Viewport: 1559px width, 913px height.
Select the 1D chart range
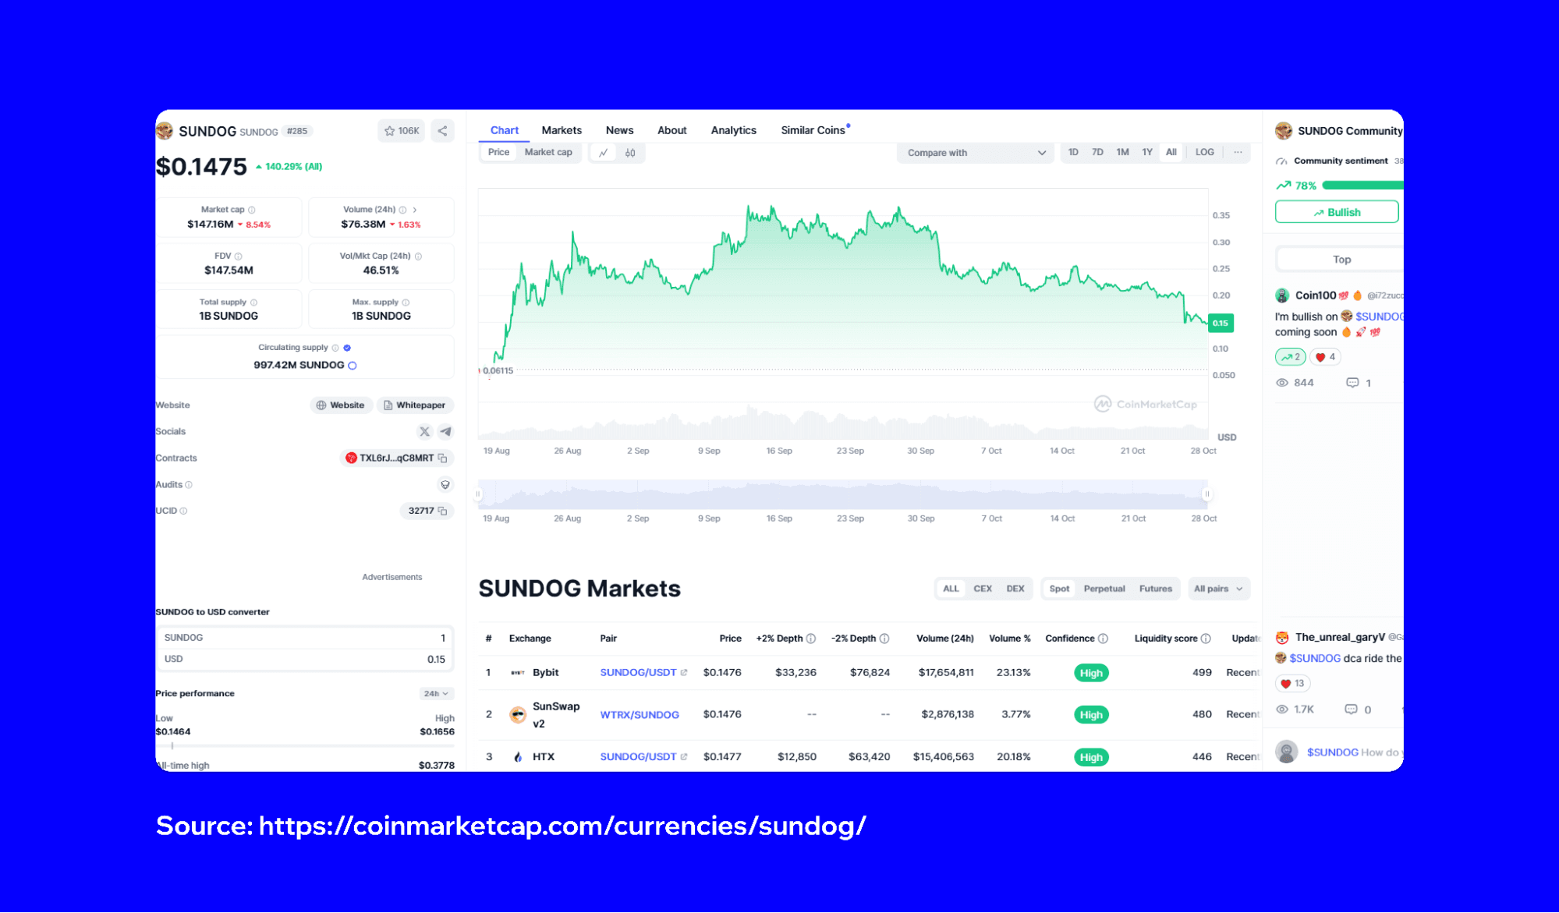click(1073, 153)
